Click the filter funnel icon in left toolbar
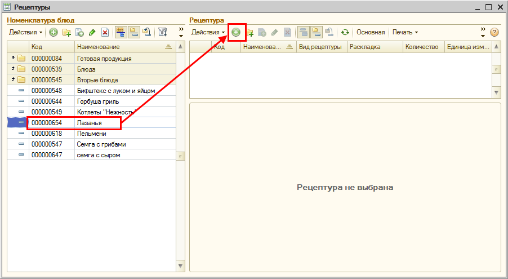 (162, 32)
